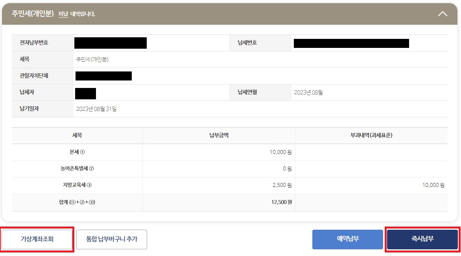Click the 가상계좌조회 button
Viewport: 461px width, 256px height.
tap(37, 239)
